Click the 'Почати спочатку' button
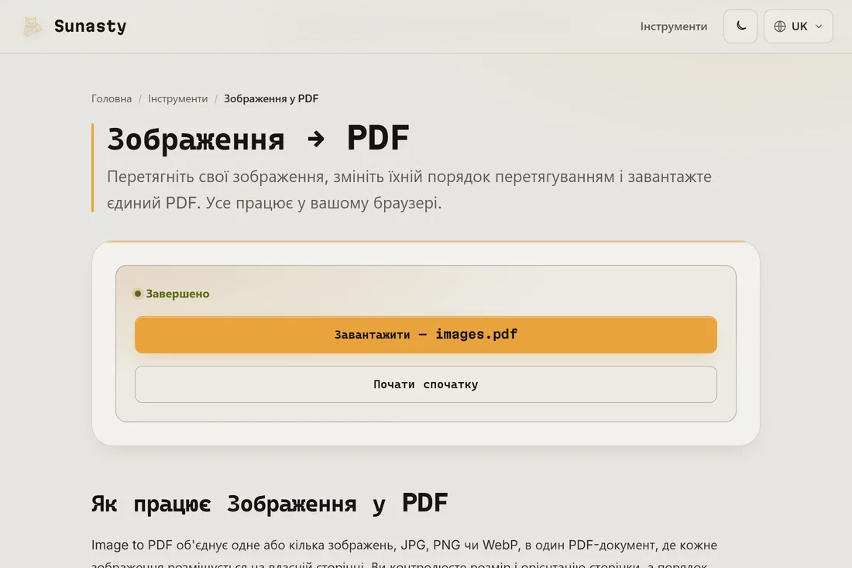852x568 pixels. pyautogui.click(x=425, y=384)
